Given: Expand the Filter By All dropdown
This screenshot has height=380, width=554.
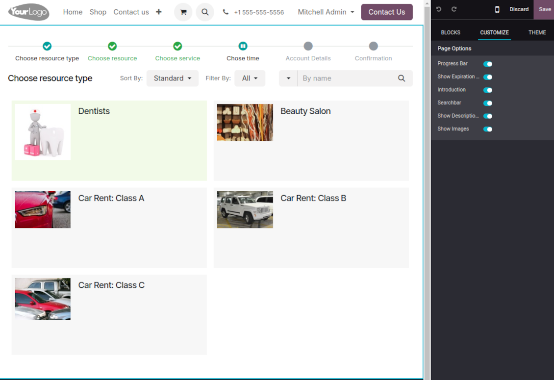Looking at the screenshot, I should click(250, 78).
